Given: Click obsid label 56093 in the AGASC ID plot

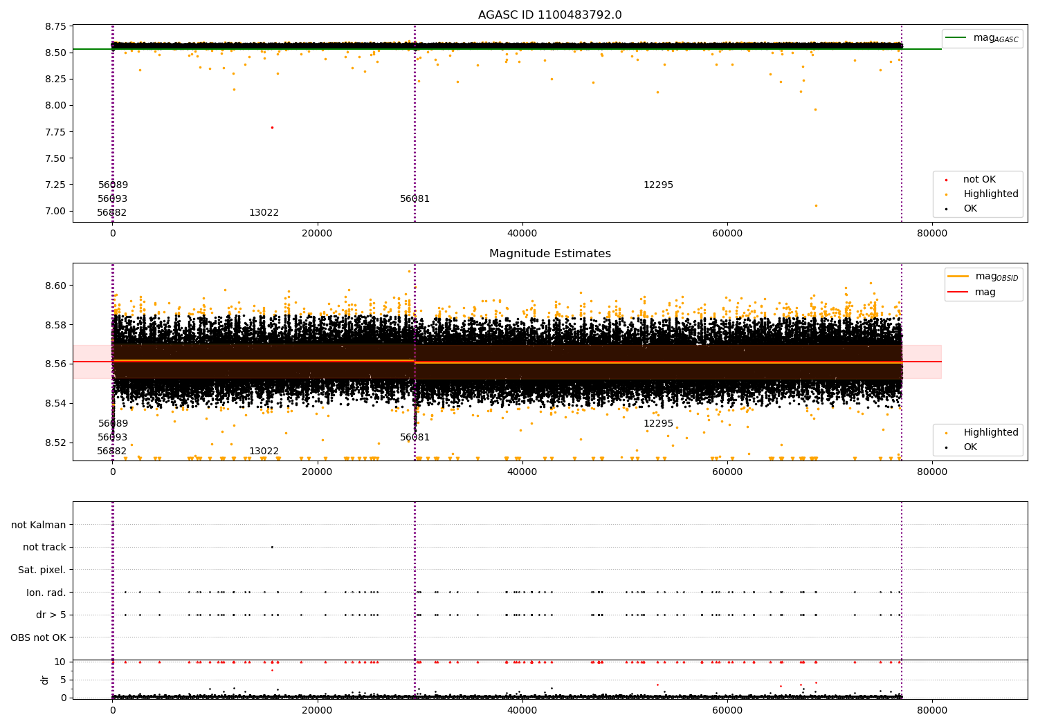Looking at the screenshot, I should click(112, 199).
